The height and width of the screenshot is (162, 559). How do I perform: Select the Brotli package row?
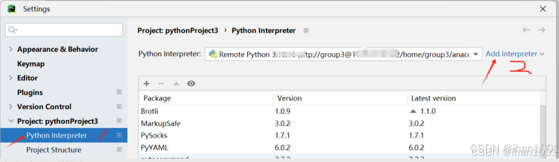point(150,111)
